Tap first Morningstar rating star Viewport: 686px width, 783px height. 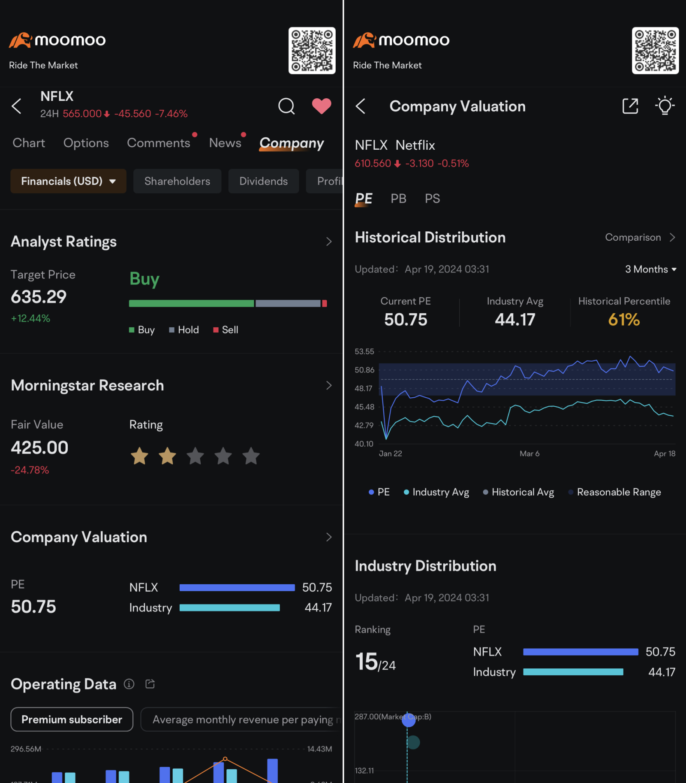(x=139, y=456)
